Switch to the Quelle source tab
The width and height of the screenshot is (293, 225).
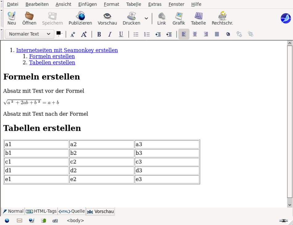(72, 211)
